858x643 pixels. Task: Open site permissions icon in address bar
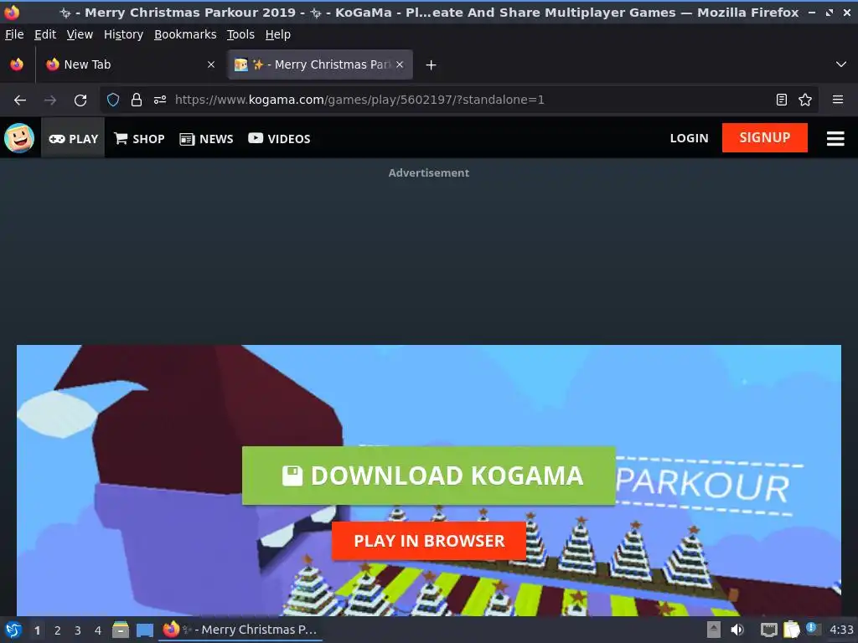point(160,100)
